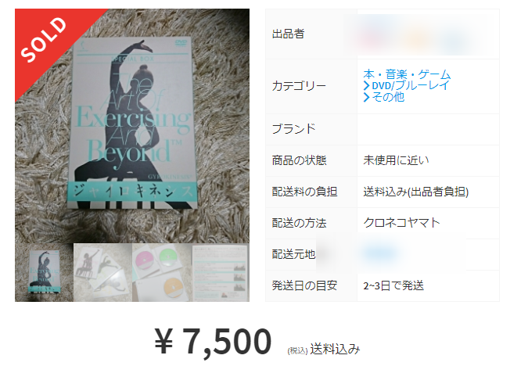Click the クロネコヤマト shipping method value
This screenshot has width=528, height=366.
coord(402,223)
